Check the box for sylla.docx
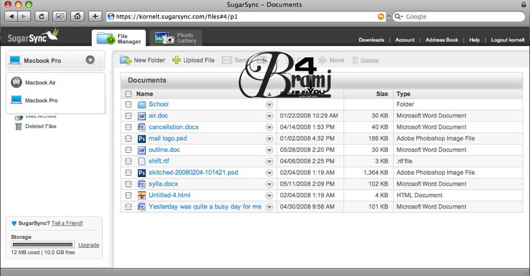Image resolution: width=530 pixels, height=276 pixels. (128, 184)
